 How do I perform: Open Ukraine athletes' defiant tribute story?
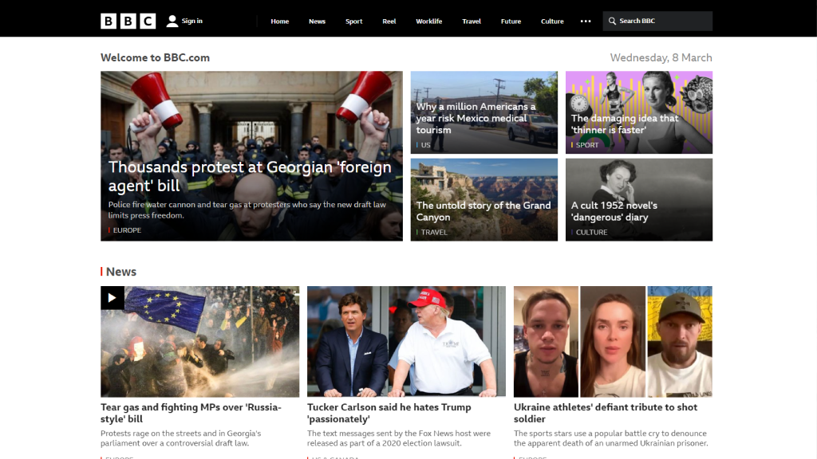tap(605, 413)
